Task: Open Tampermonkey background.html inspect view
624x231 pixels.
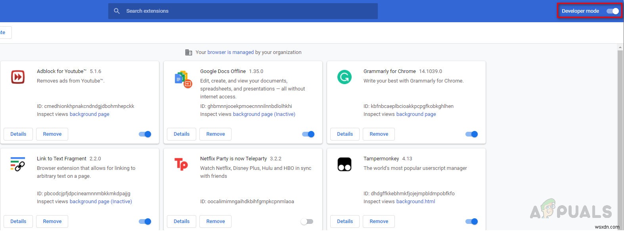Action: pyautogui.click(x=415, y=202)
